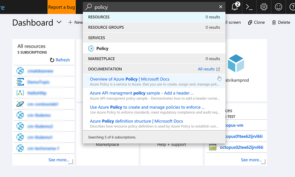Click the Policy service icon
Image resolution: width=295 pixels, height=177 pixels.
[x=91, y=48]
